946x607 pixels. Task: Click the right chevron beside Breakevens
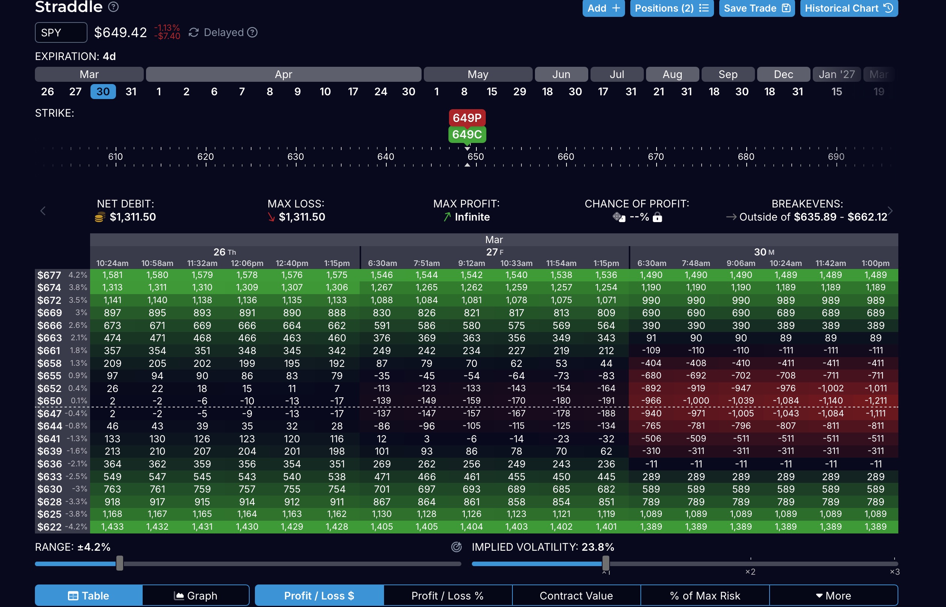[x=890, y=211]
